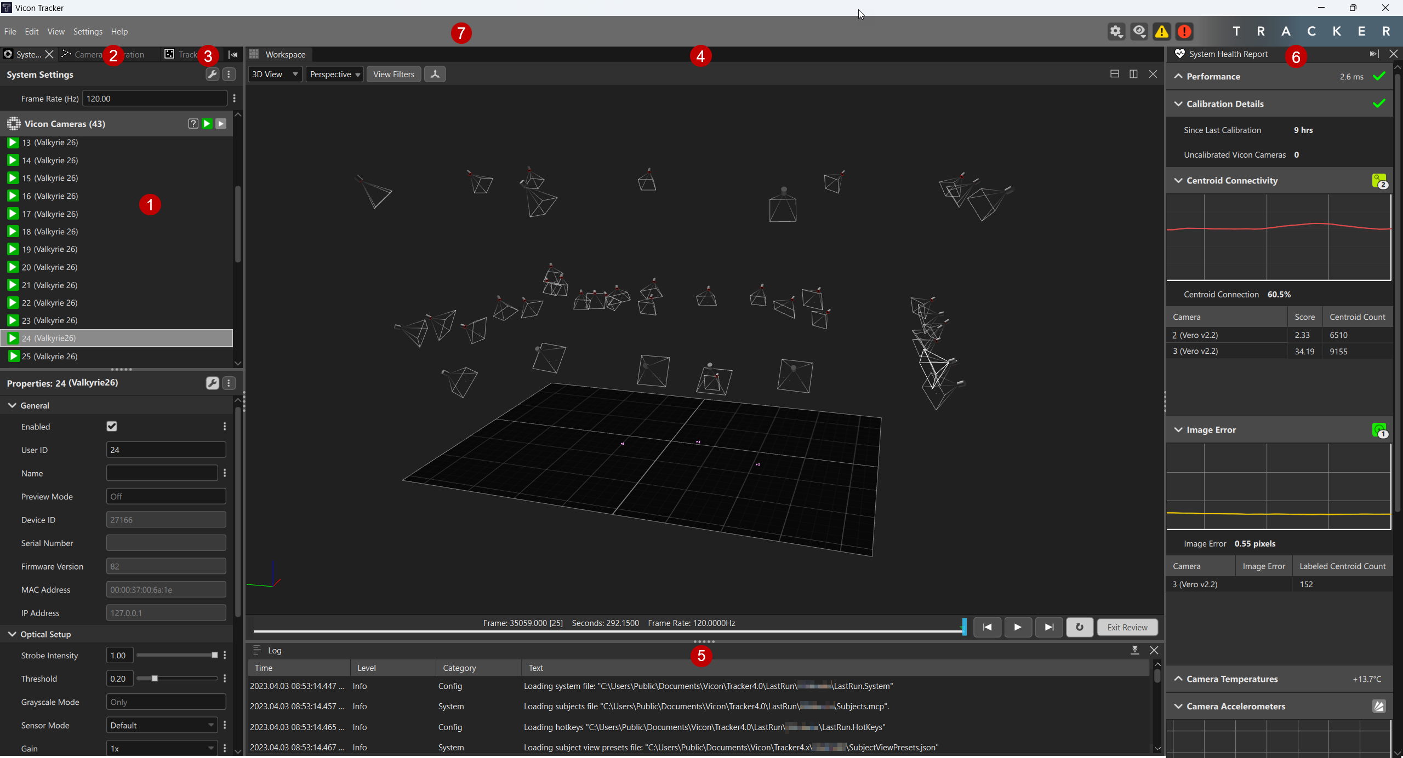The height and width of the screenshot is (758, 1403).
Task: Close the 3D view pane
Action: pyautogui.click(x=1153, y=74)
